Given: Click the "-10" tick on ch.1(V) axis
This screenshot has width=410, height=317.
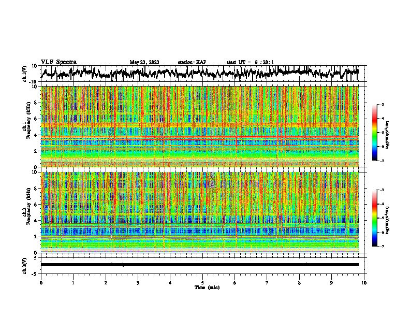Looking at the screenshot, I should click(x=34, y=82).
